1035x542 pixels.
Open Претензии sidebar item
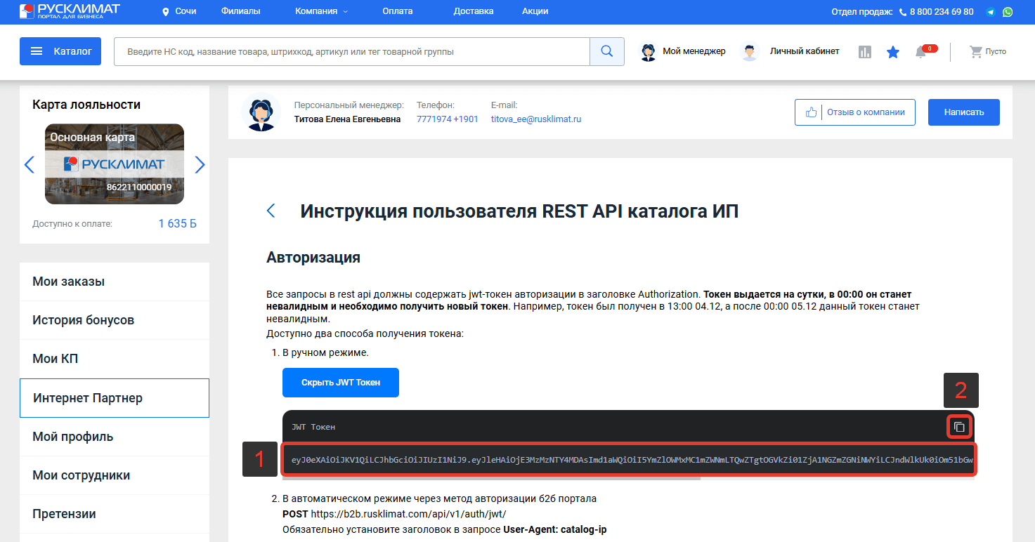pos(115,514)
